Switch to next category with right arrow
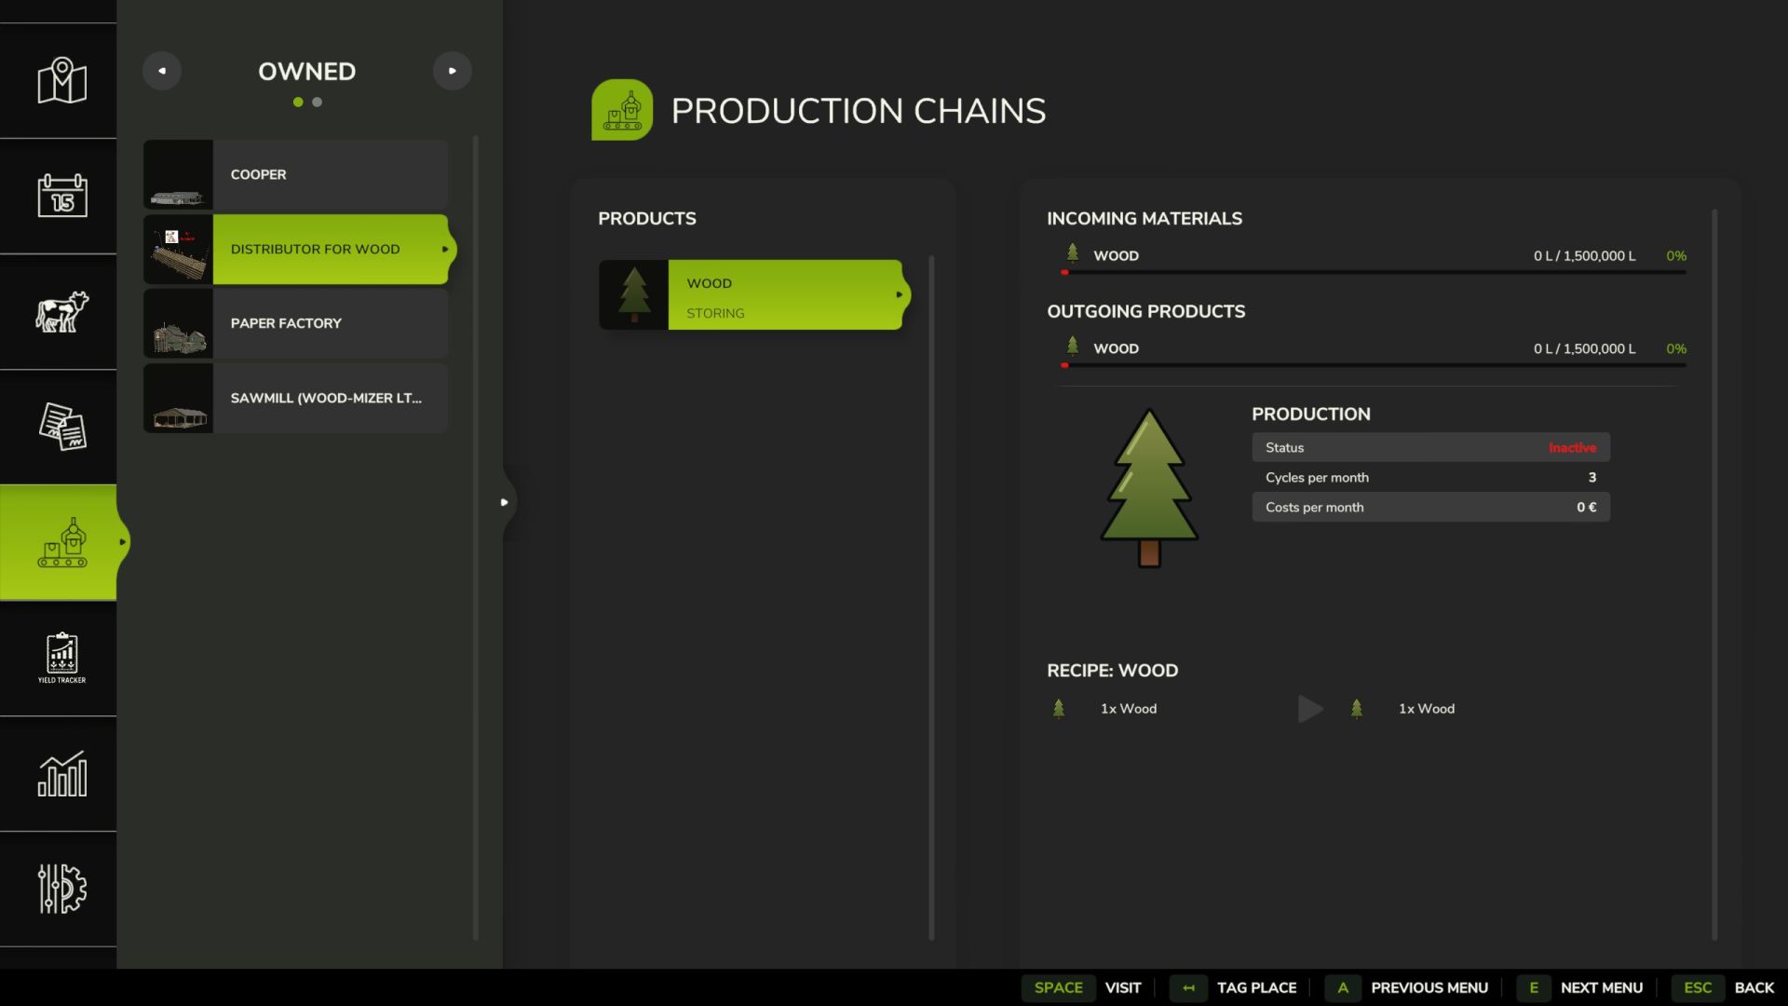Screen dimensions: 1788x1006 pyautogui.click(x=452, y=71)
